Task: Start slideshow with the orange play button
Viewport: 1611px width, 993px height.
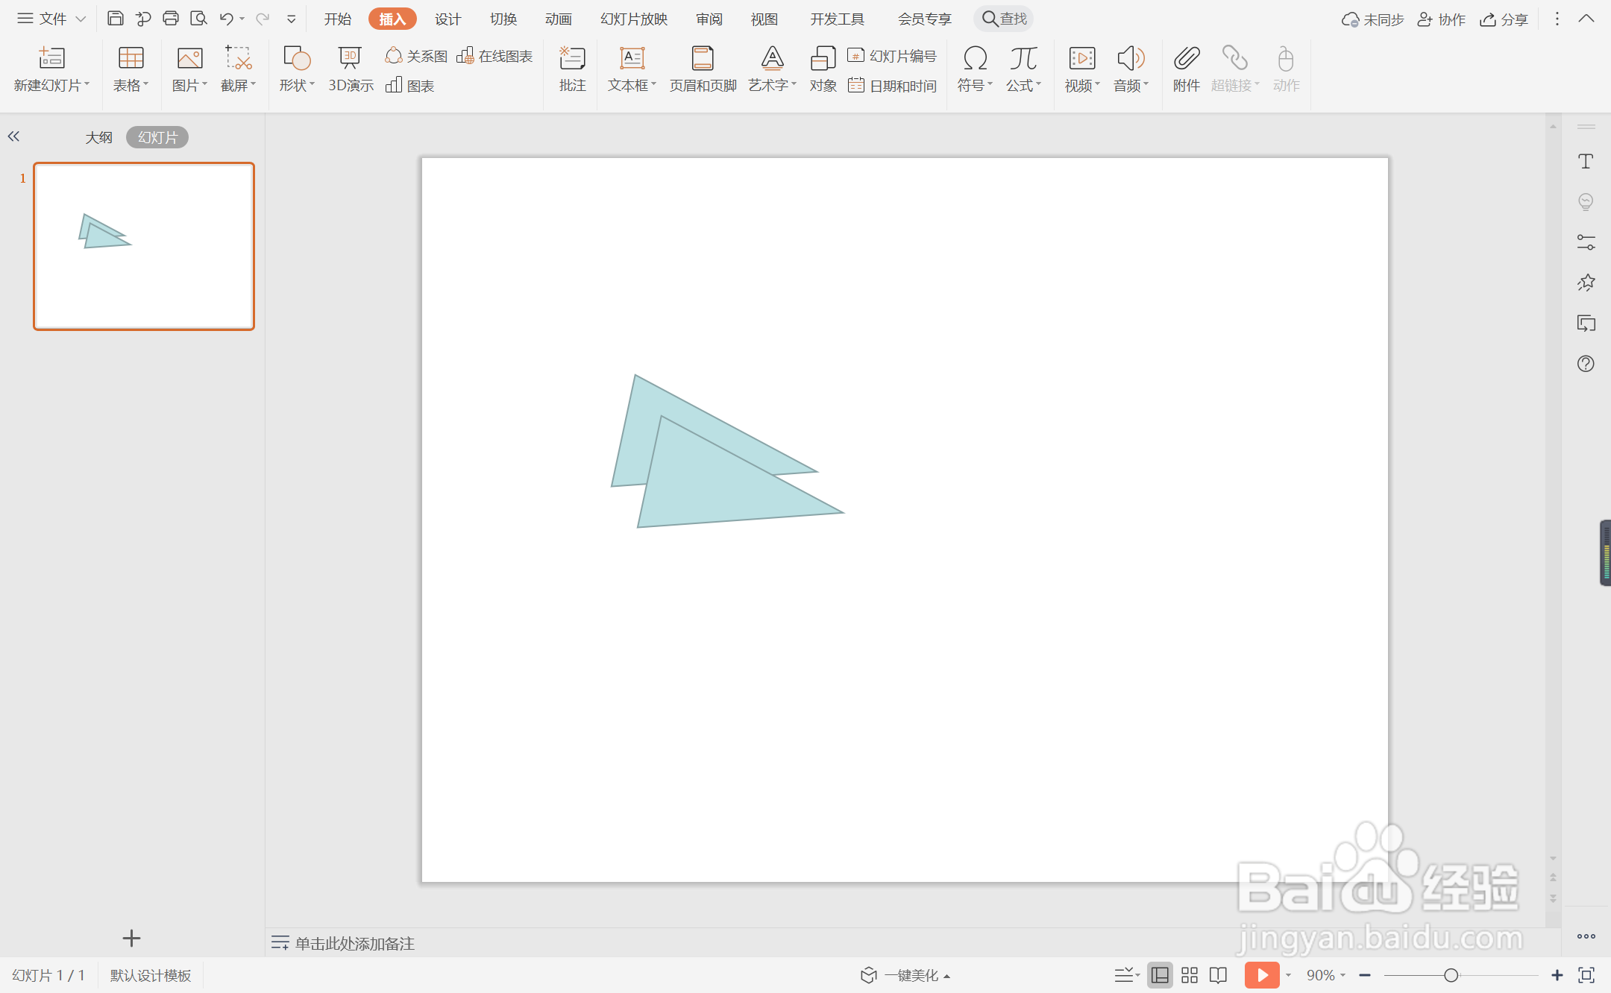Action: point(1261,975)
